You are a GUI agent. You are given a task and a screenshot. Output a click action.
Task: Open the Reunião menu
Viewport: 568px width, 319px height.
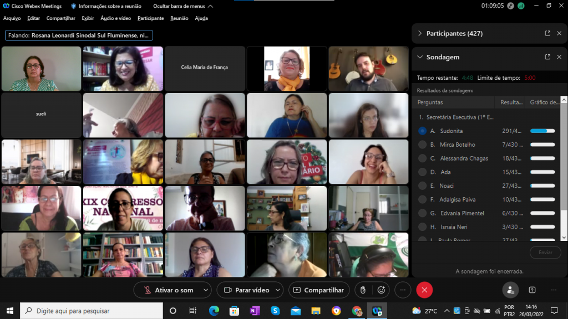coord(179,18)
